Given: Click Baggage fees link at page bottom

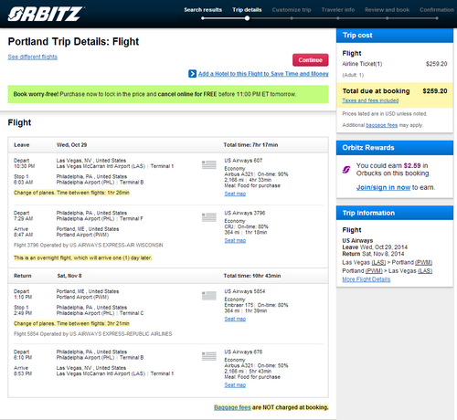Looking at the screenshot, I should [x=232, y=407].
